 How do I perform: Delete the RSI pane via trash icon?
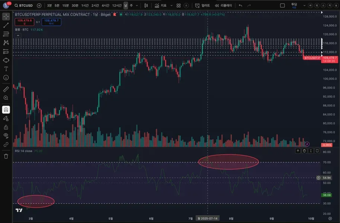click(x=304, y=151)
